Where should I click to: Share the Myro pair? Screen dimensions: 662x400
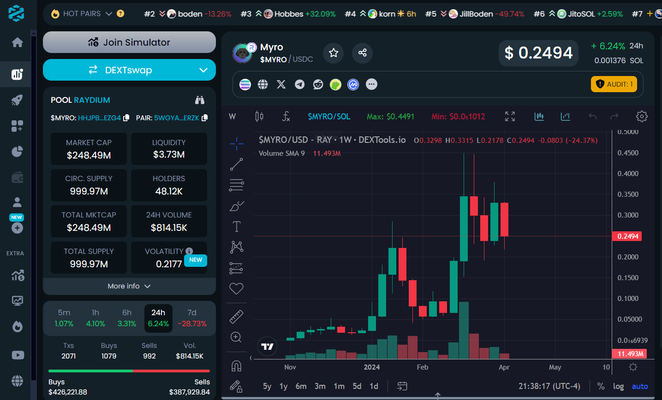362,53
